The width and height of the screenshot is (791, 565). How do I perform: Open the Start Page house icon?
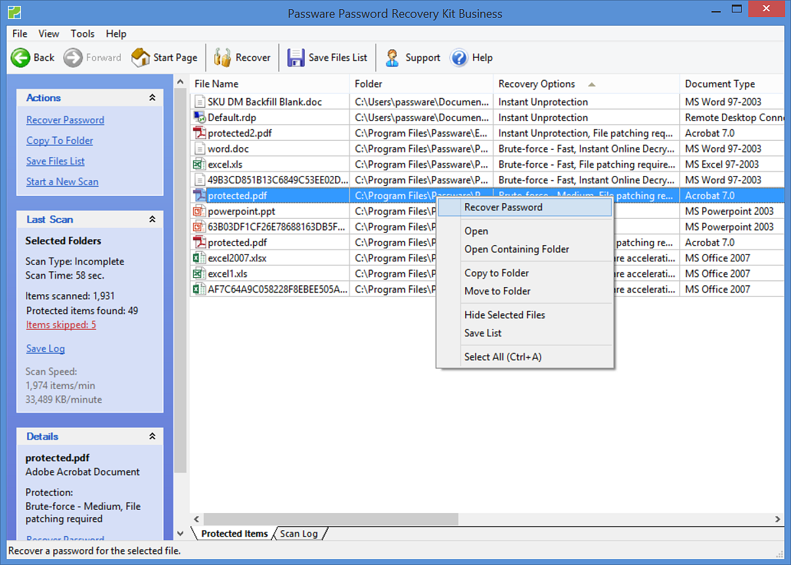pyautogui.click(x=141, y=58)
